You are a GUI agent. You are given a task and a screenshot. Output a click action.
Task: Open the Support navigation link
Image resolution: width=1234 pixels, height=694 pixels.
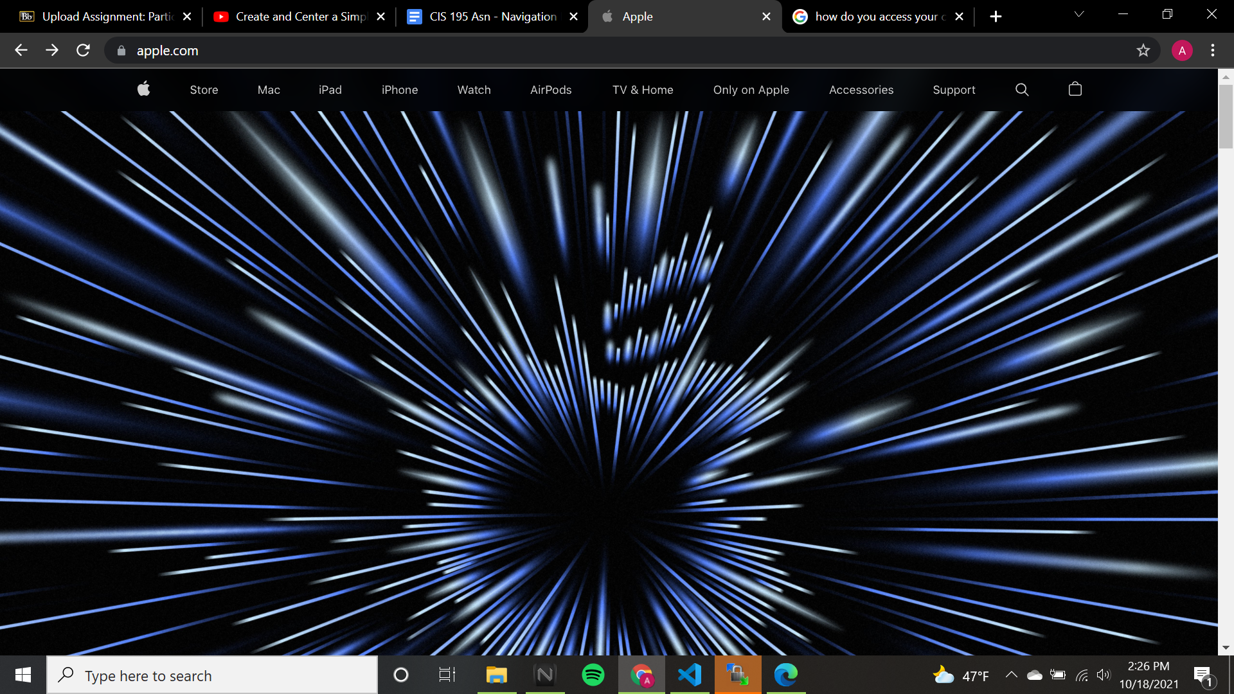tap(954, 90)
